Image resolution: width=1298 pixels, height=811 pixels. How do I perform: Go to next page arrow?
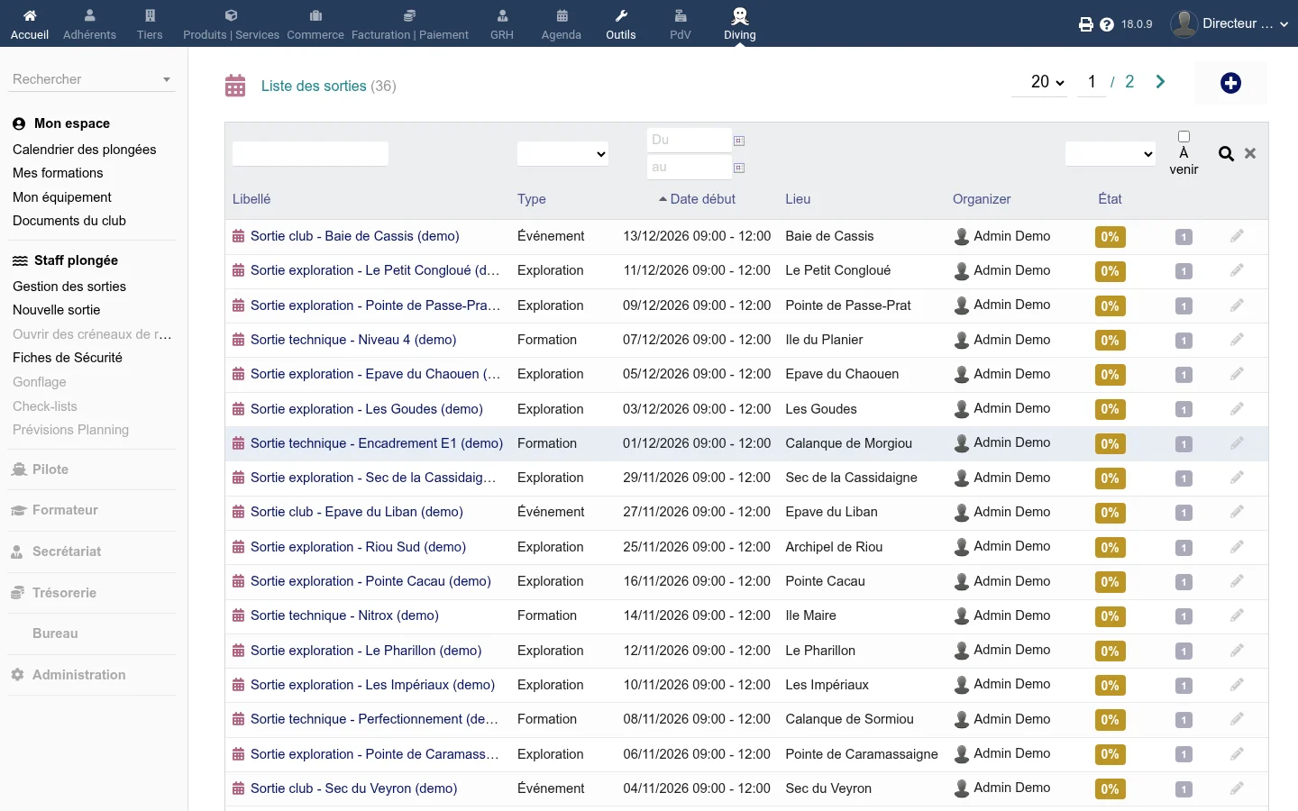(x=1160, y=82)
